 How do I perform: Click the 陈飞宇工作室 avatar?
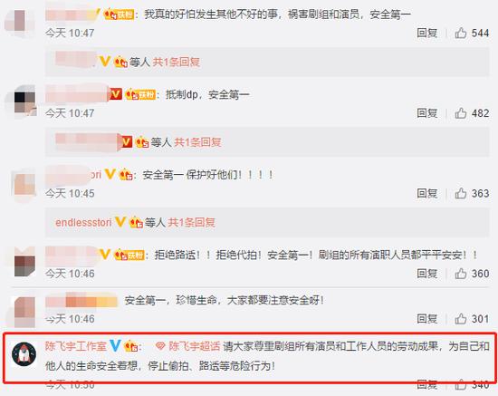point(24,354)
